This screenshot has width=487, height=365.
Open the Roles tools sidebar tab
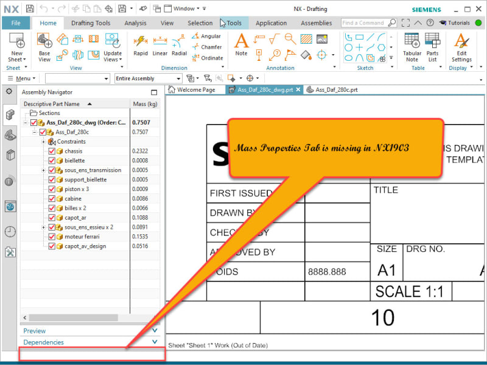click(10, 252)
